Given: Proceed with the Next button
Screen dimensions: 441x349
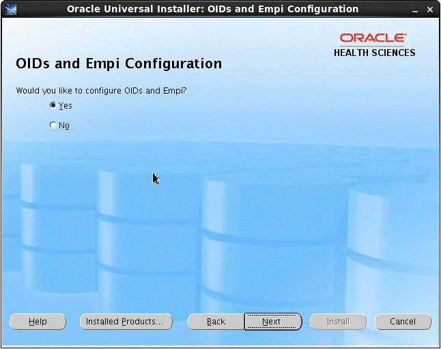Looking at the screenshot, I should click(x=273, y=322).
